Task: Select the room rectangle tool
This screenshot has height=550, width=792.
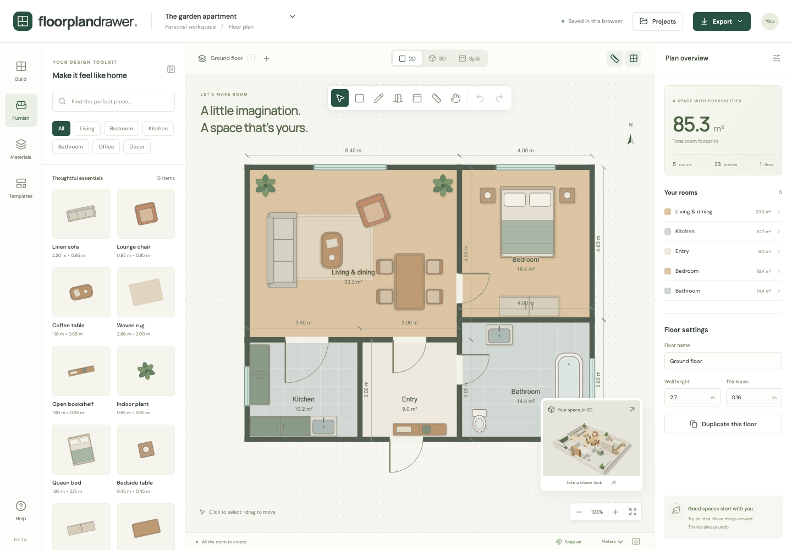Action: [x=360, y=98]
